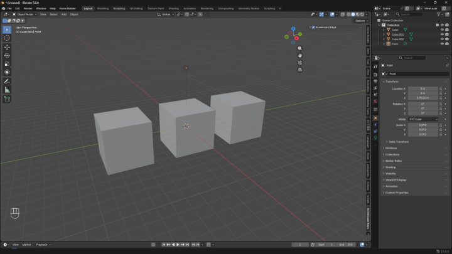Viewport: 452px width, 254px height.
Task: Open the rotation Mode XYZ Euler dropdown
Action: [423, 119]
